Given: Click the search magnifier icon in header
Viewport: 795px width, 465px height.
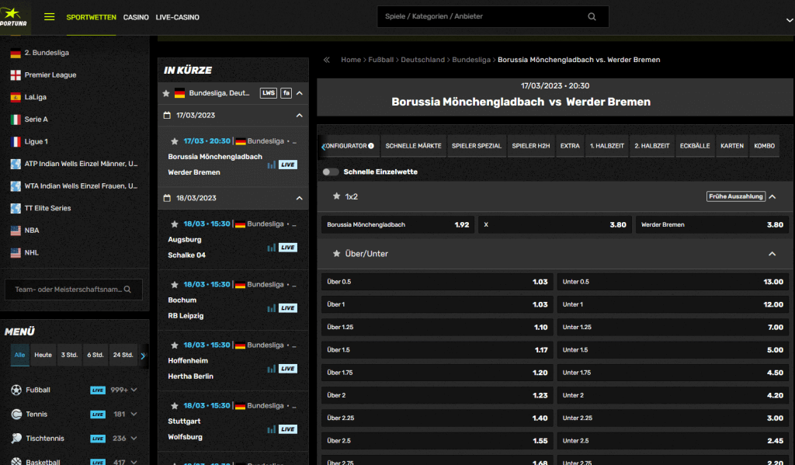Looking at the screenshot, I should click(592, 17).
